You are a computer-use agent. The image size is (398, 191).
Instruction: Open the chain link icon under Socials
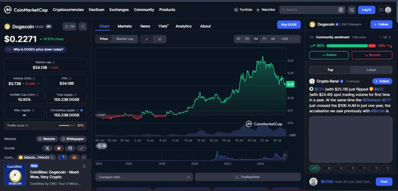tap(82, 148)
